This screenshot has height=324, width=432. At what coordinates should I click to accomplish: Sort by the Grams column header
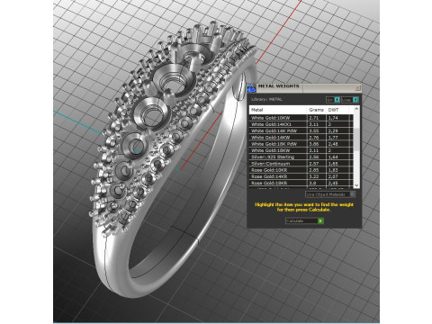pyautogui.click(x=316, y=110)
